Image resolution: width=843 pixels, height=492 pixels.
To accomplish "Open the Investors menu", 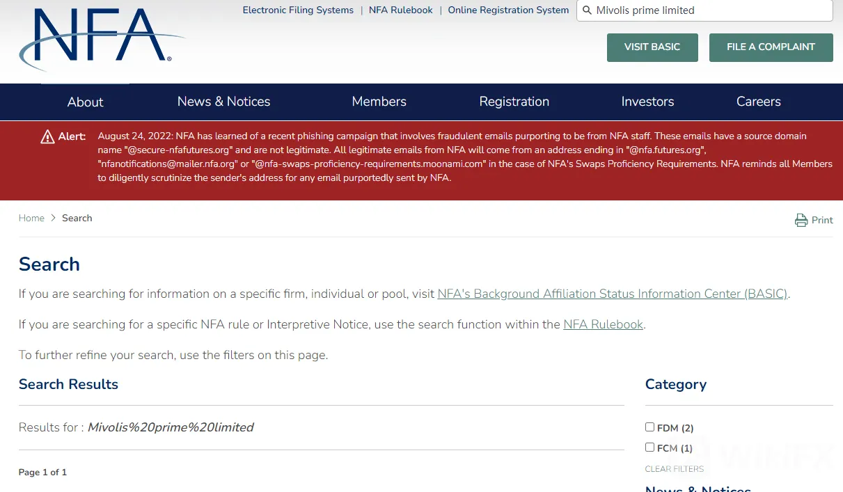I will point(647,102).
